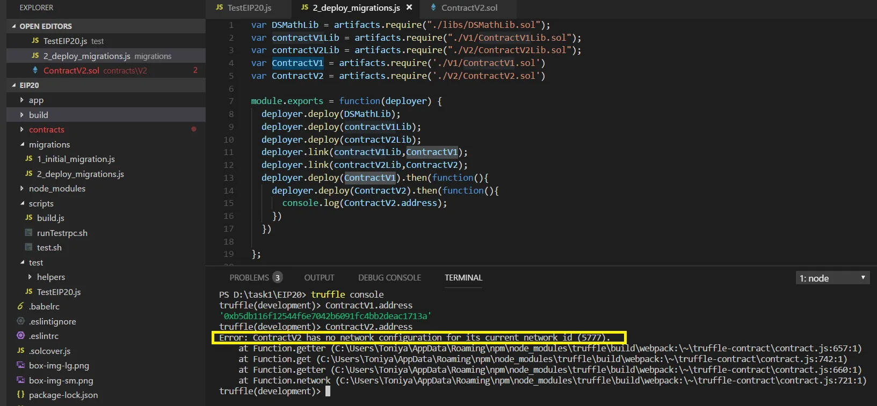The width and height of the screenshot is (877, 406).
Task: Click the EXPLORER panel title
Action: point(37,8)
